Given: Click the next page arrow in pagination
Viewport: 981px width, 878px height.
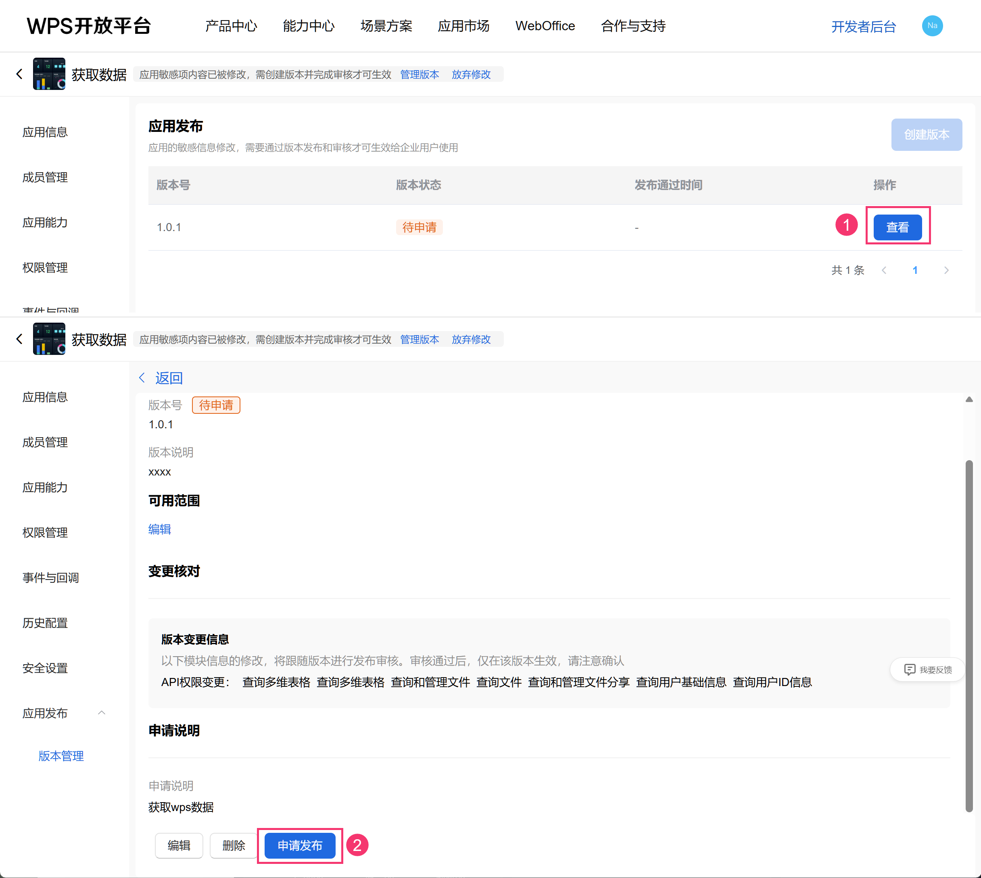Looking at the screenshot, I should click(946, 270).
